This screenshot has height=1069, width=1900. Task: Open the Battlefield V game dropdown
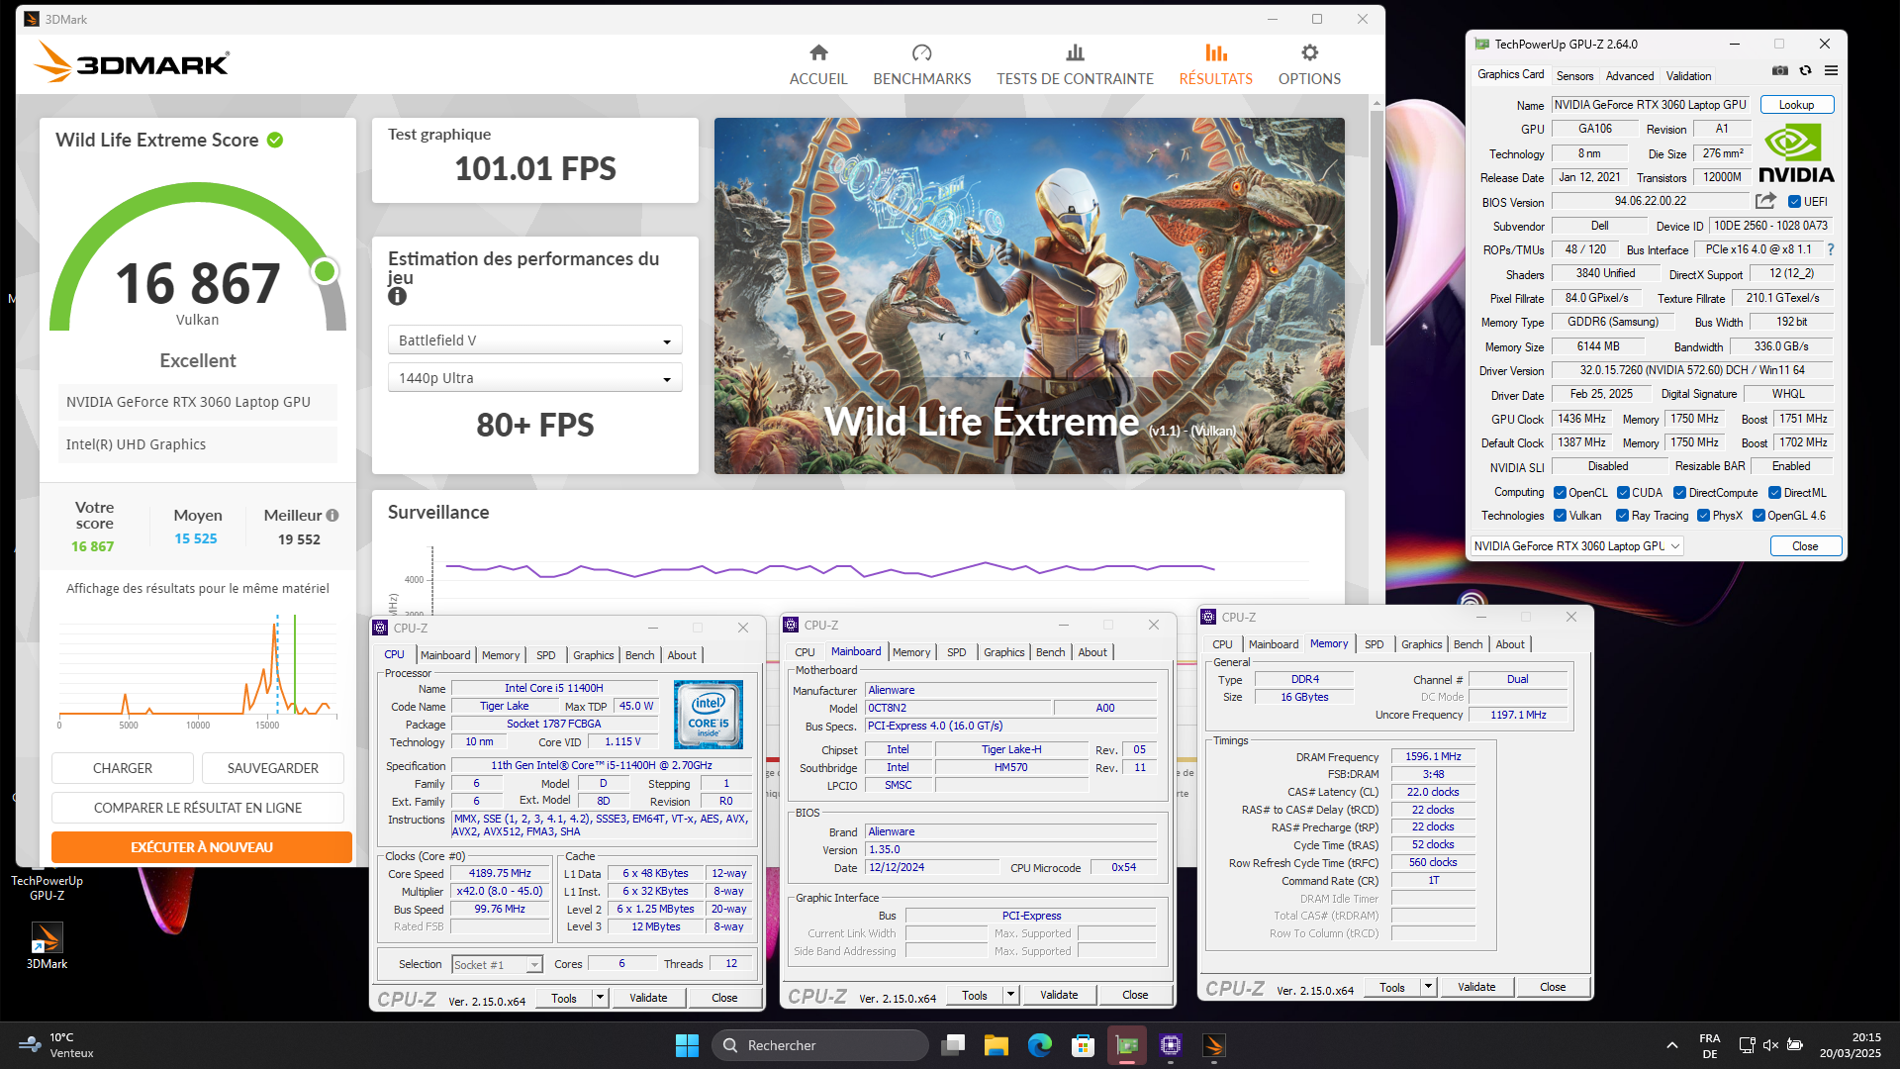[x=535, y=340]
